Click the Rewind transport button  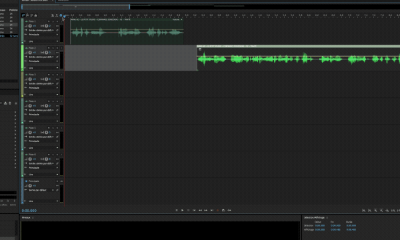click(x=200, y=211)
